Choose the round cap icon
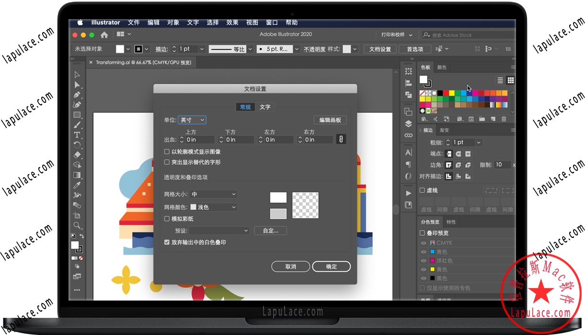Image resolution: width=585 pixels, height=335 pixels. (x=459, y=154)
